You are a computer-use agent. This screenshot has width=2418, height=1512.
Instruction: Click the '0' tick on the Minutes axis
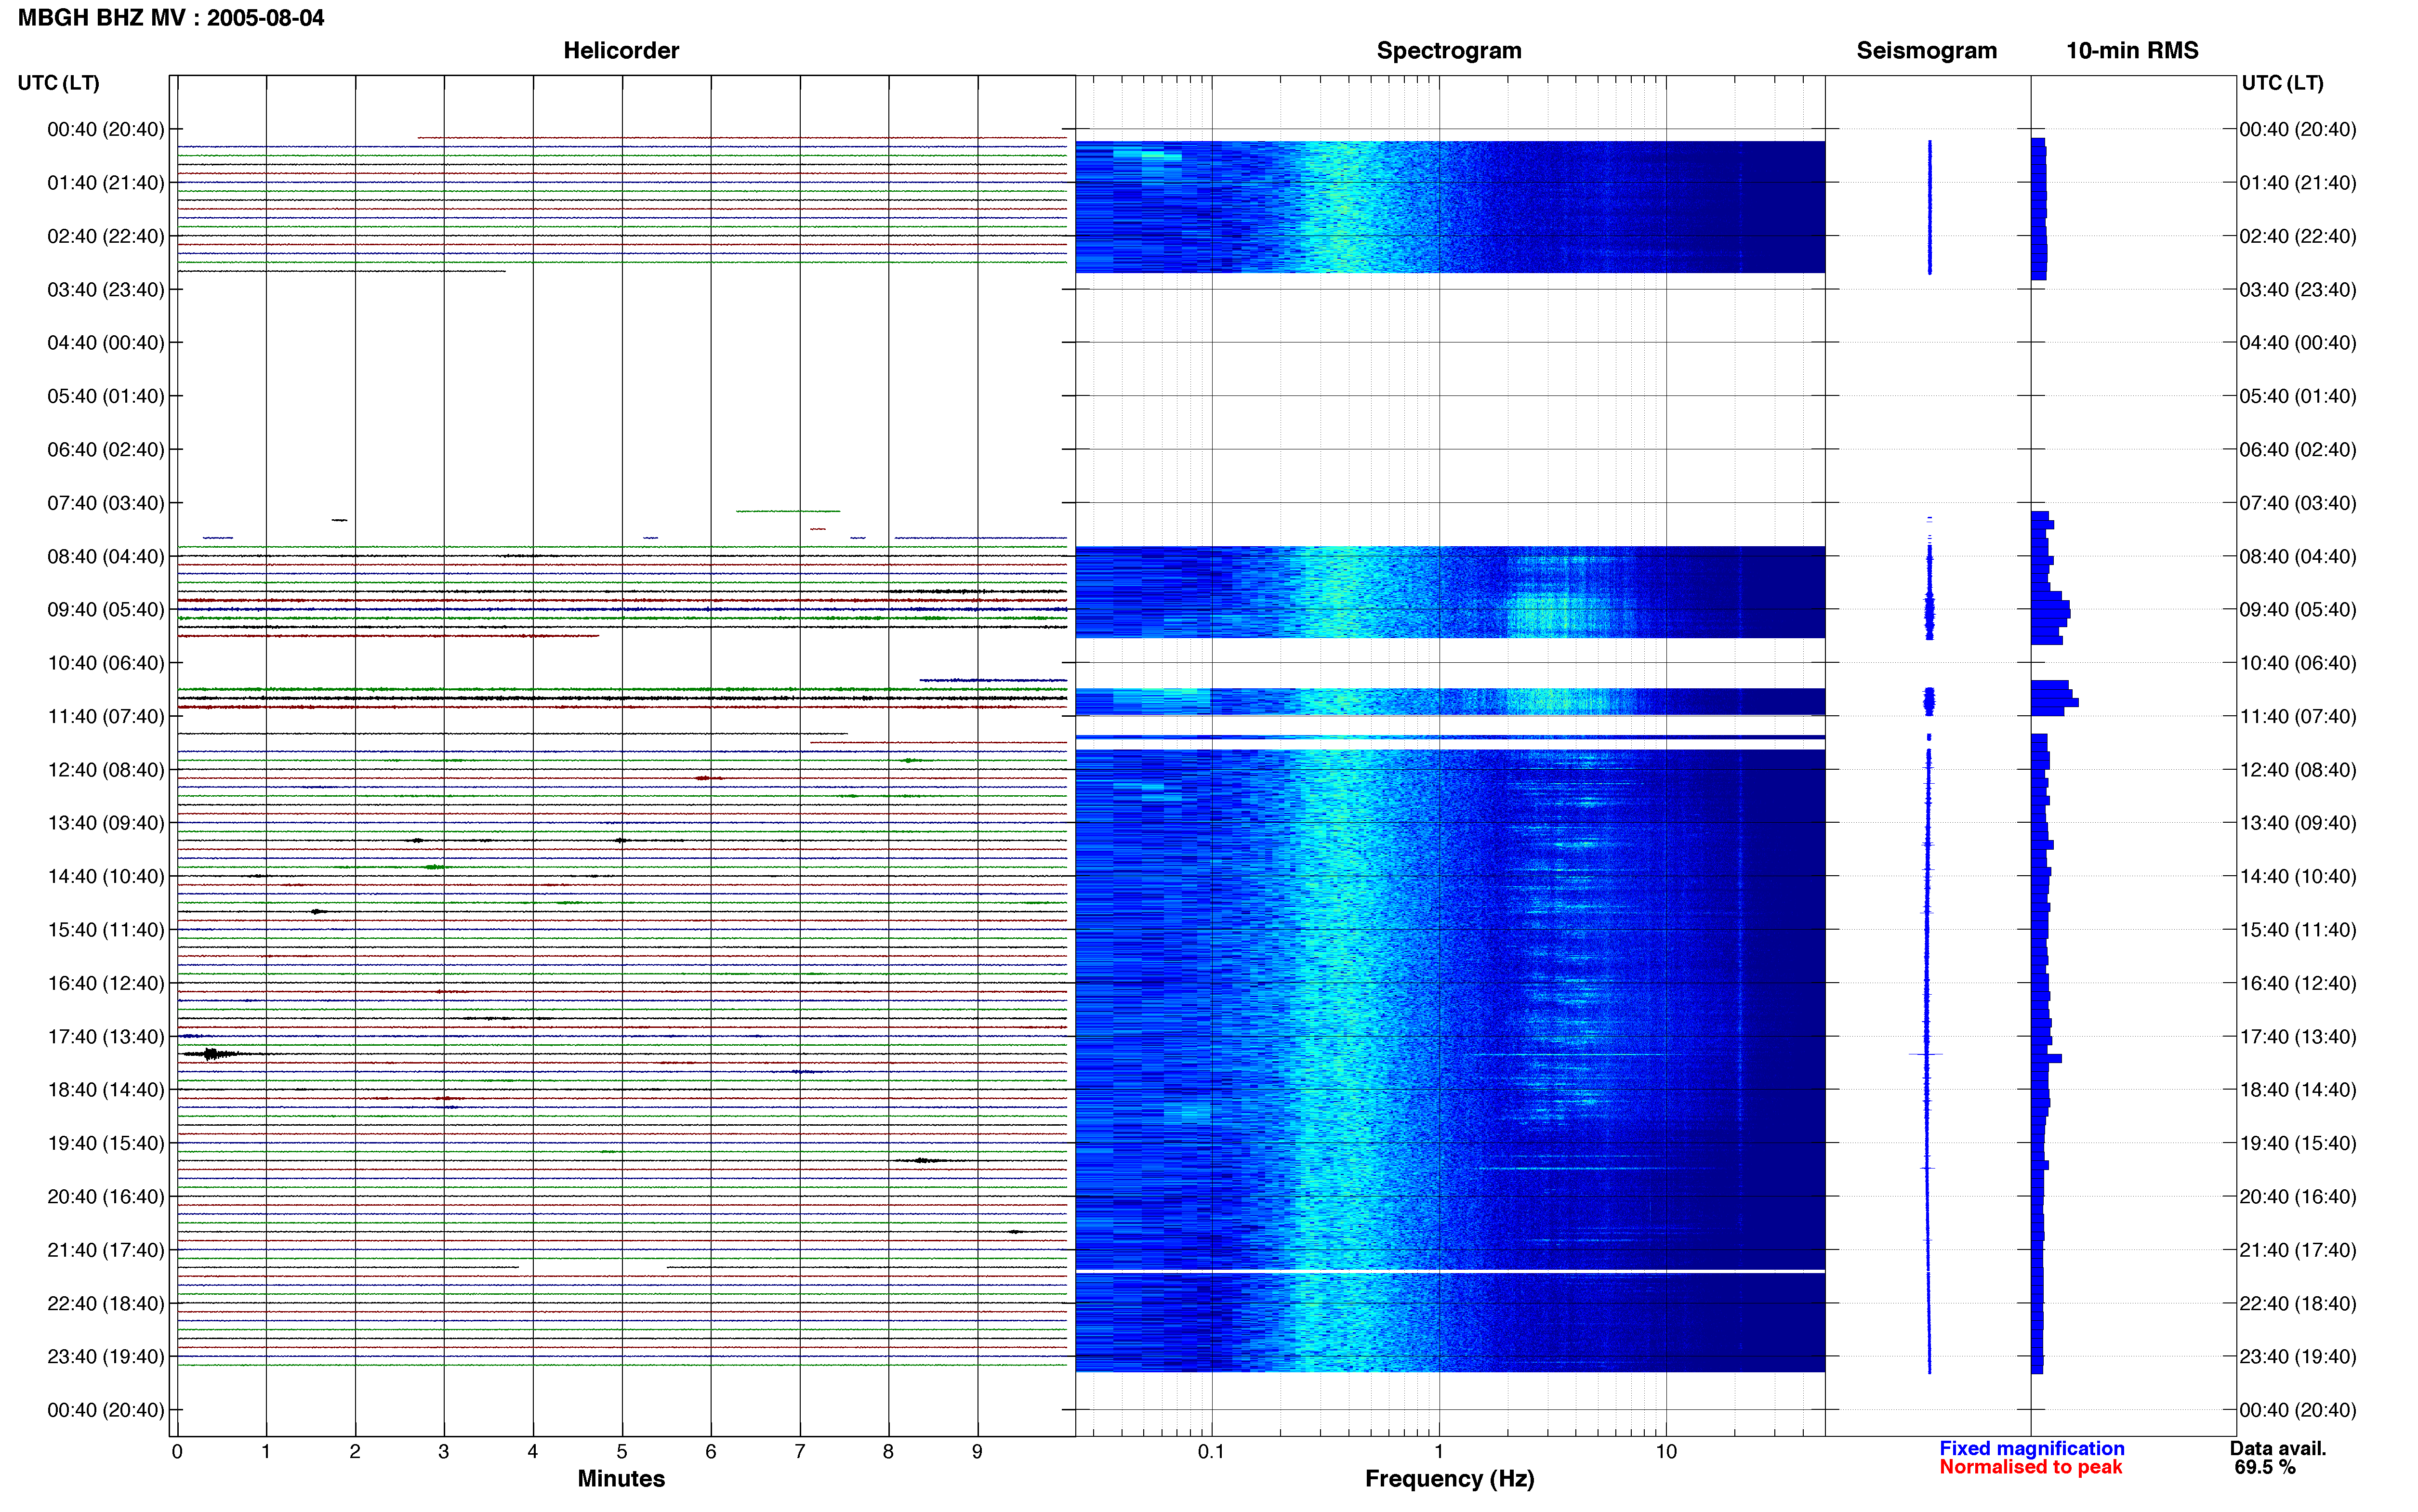177,1451
